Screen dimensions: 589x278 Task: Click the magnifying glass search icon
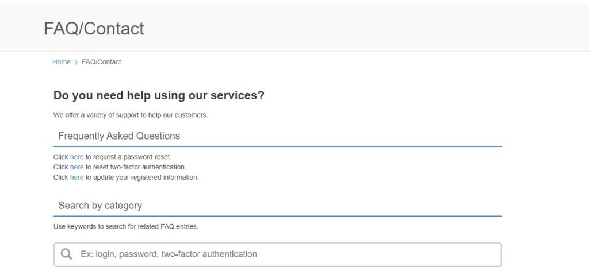(x=67, y=254)
